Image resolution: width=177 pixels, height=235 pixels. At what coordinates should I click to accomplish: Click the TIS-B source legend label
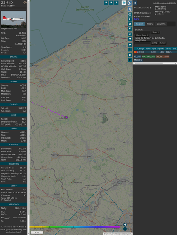point(166,56)
